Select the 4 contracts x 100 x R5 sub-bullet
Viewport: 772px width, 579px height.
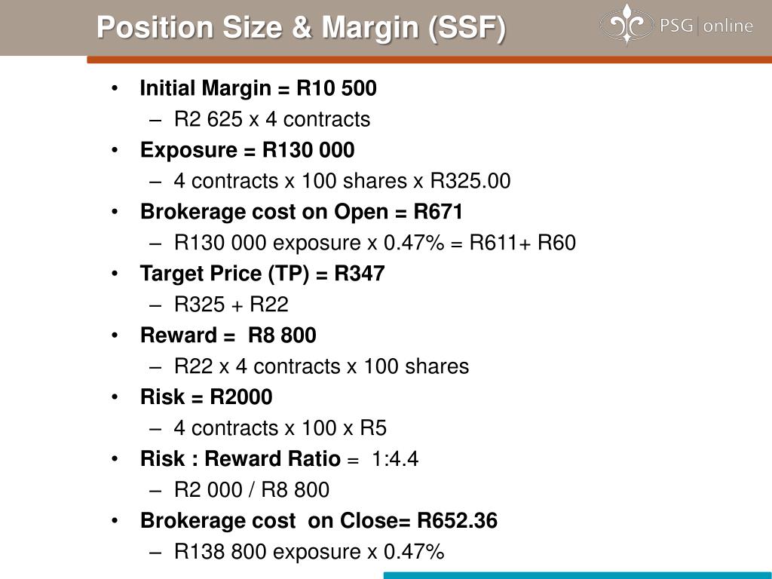[280, 428]
